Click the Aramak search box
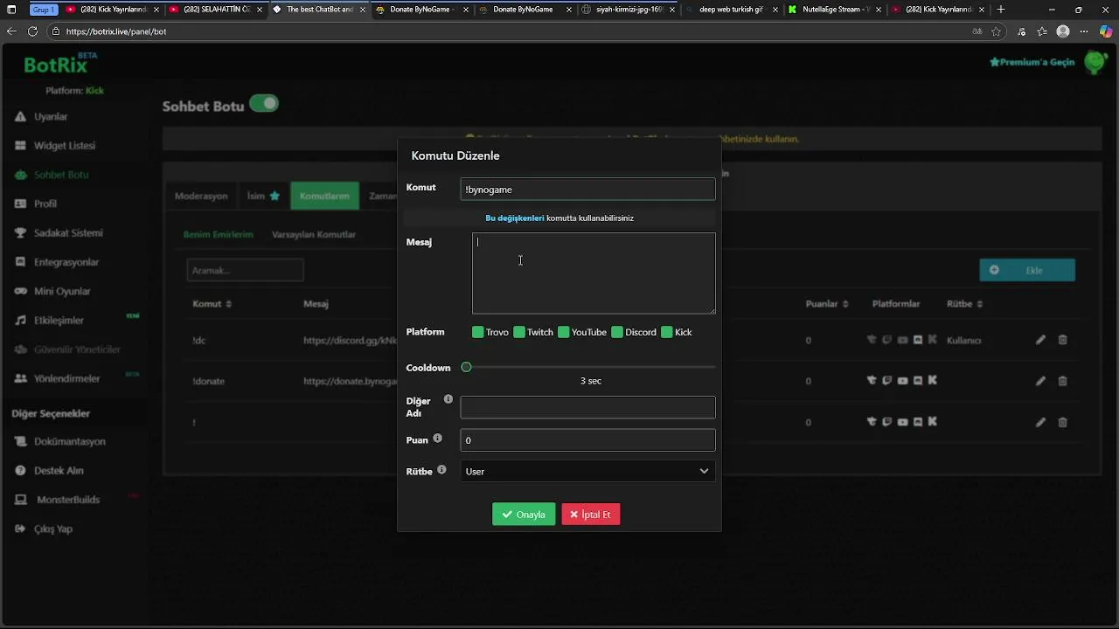Screen dimensions: 1119x629 pos(245,270)
